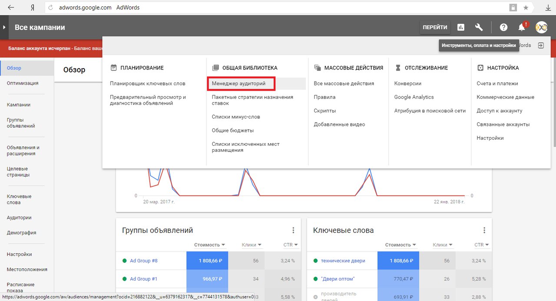Click the Планирование section calendar icon
The height and width of the screenshot is (301, 556).
point(114,68)
